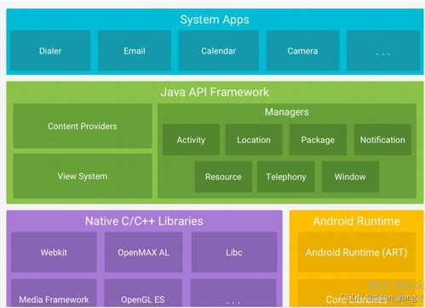The height and width of the screenshot is (308, 425).
Task: Click the Dialer system app block
Action: [50, 50]
